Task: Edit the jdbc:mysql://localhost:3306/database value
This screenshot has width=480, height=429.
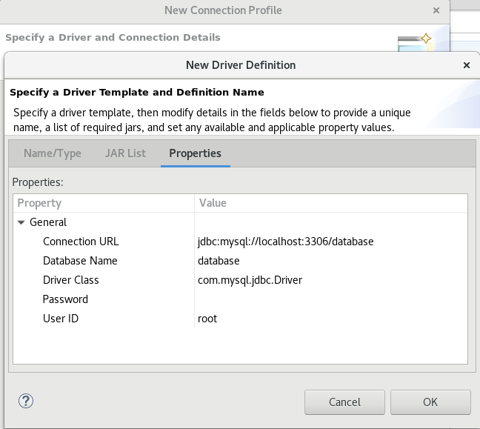Action: tap(286, 242)
